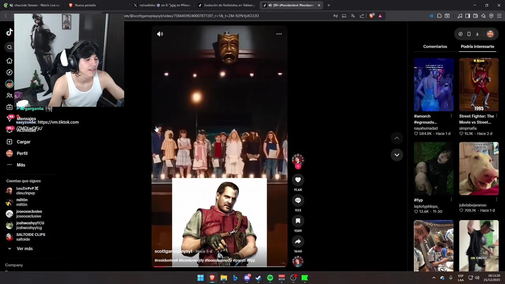This screenshot has height=284, width=505.
Task: Open the spinning sound disc at bottom
Action: click(298, 262)
